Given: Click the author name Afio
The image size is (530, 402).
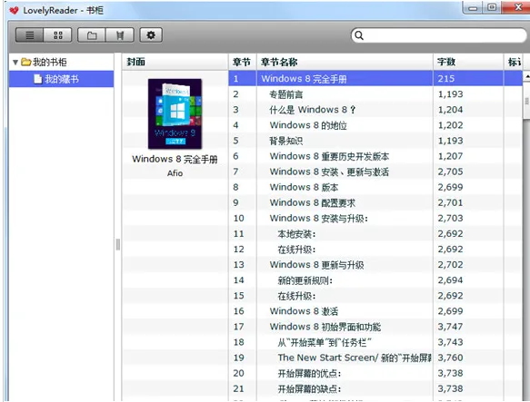Looking at the screenshot, I should (175, 173).
